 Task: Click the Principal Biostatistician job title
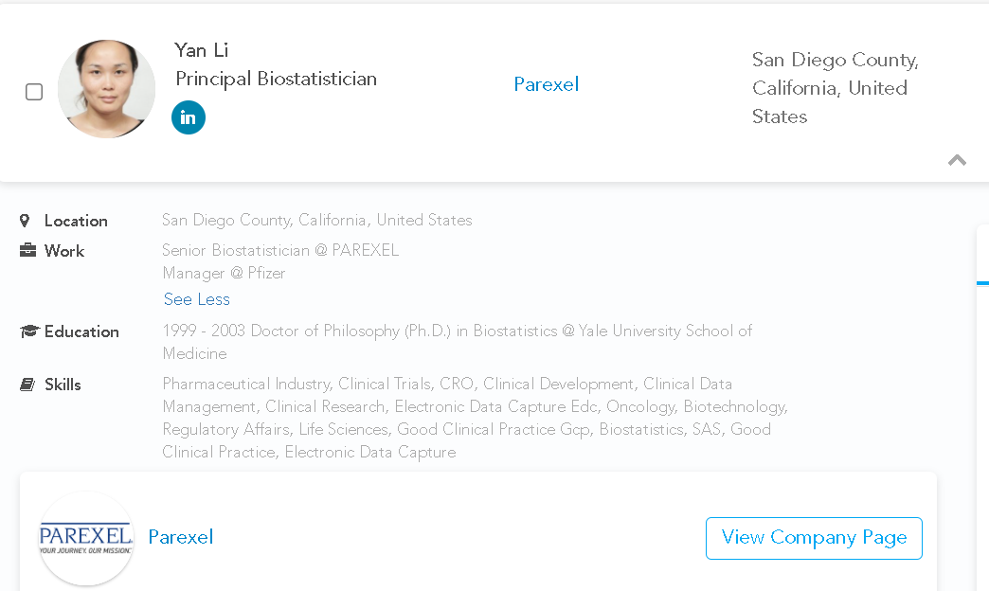click(x=277, y=79)
